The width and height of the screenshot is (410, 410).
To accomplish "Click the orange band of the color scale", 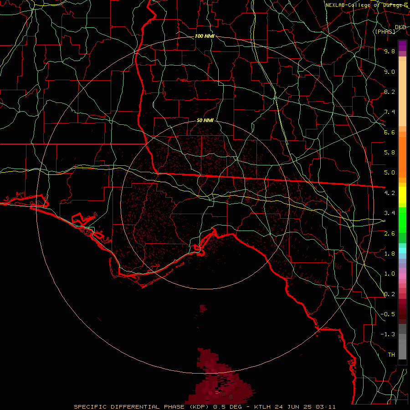I will coord(402,157).
